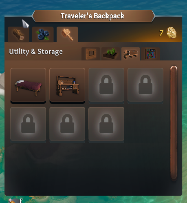Choose the planter box farming category
The image size is (187, 203).
coord(110,54)
